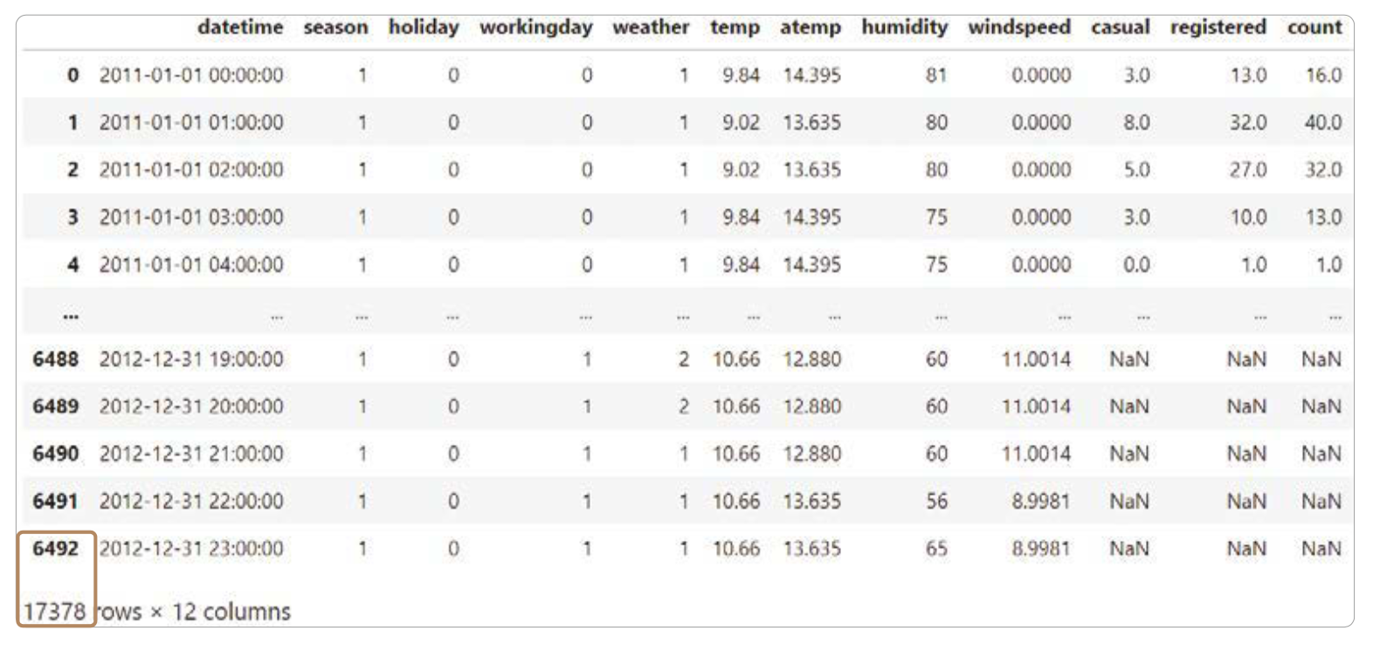
Task: Select the count column header
Action: pos(1314,28)
